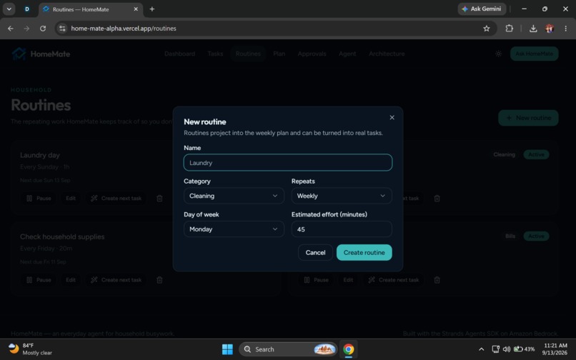Edit the Bills routine card
The width and height of the screenshot is (576, 360).
click(348, 280)
